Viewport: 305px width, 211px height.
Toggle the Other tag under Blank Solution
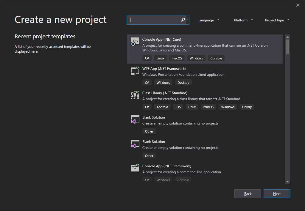coord(149,131)
